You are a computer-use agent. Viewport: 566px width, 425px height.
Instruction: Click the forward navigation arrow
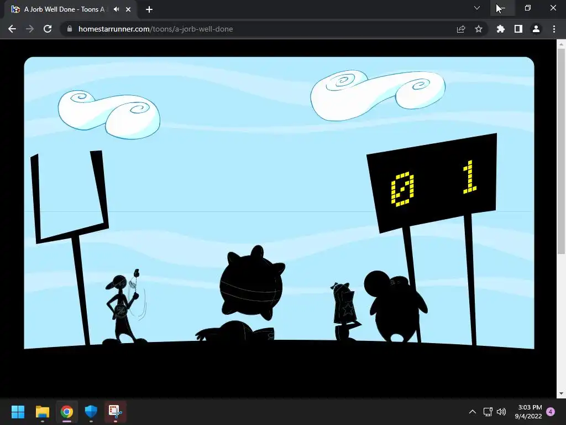[x=30, y=29]
